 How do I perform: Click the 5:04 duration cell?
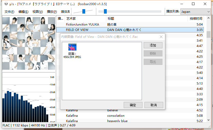pyautogui.click(x=200, y=25)
